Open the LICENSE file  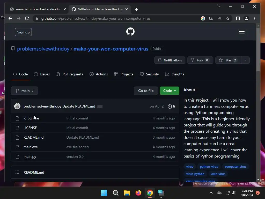(30, 128)
